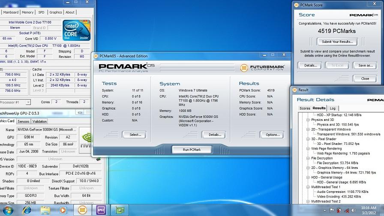Click the NVIDIA logo in GPU-Z

coord(86,140)
